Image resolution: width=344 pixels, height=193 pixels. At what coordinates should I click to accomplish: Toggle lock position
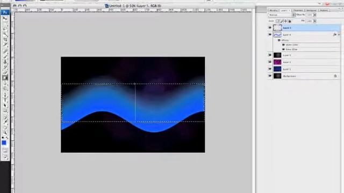point(285,21)
